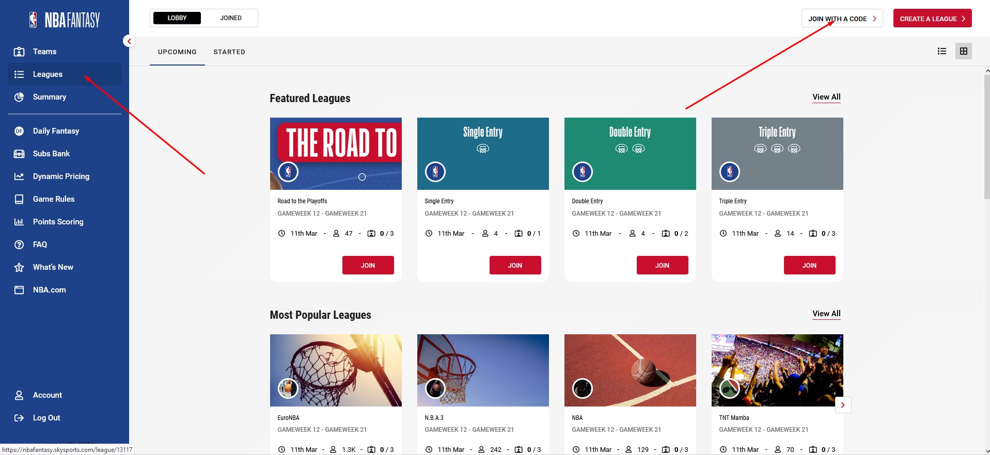Click NBA logo badge on Triple Entry card
This screenshot has height=455, width=990.
pyautogui.click(x=730, y=172)
